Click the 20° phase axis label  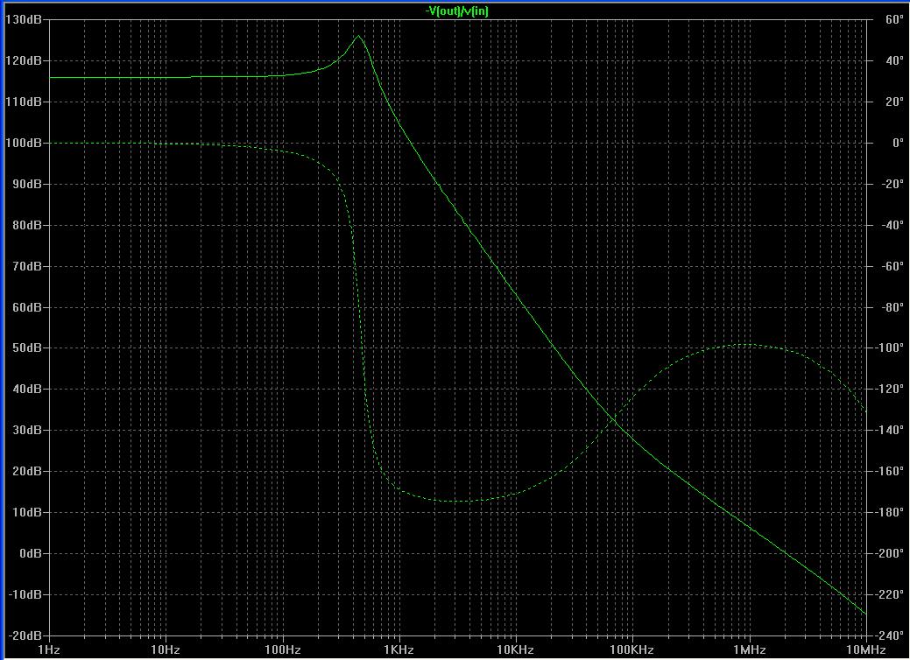(894, 102)
